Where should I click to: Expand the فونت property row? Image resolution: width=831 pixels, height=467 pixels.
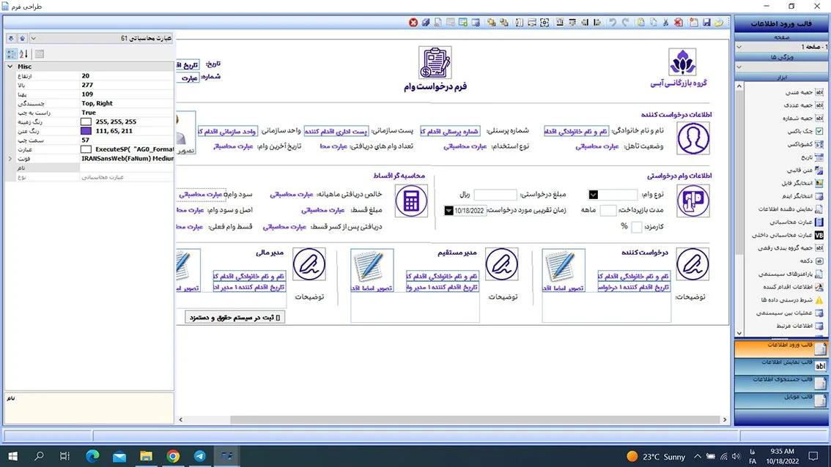click(x=10, y=158)
